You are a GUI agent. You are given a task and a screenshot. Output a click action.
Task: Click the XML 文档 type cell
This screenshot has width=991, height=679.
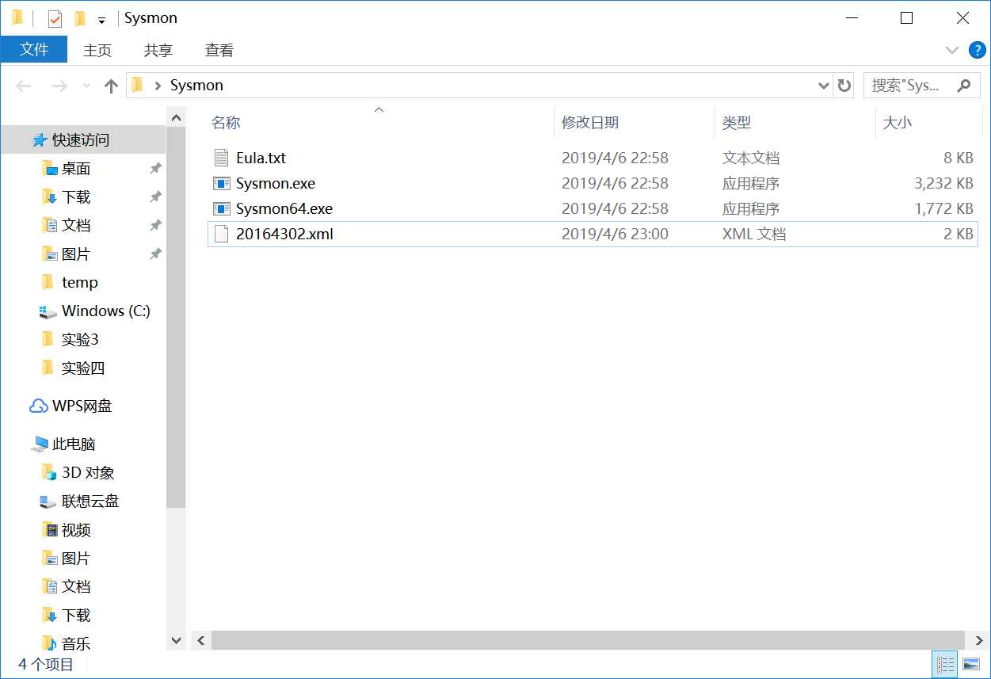pos(753,234)
